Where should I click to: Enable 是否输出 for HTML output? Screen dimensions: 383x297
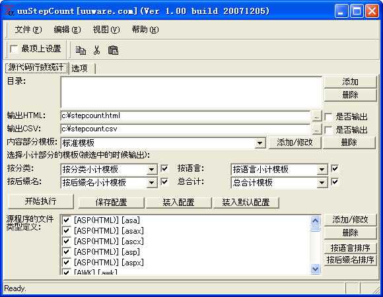point(329,117)
